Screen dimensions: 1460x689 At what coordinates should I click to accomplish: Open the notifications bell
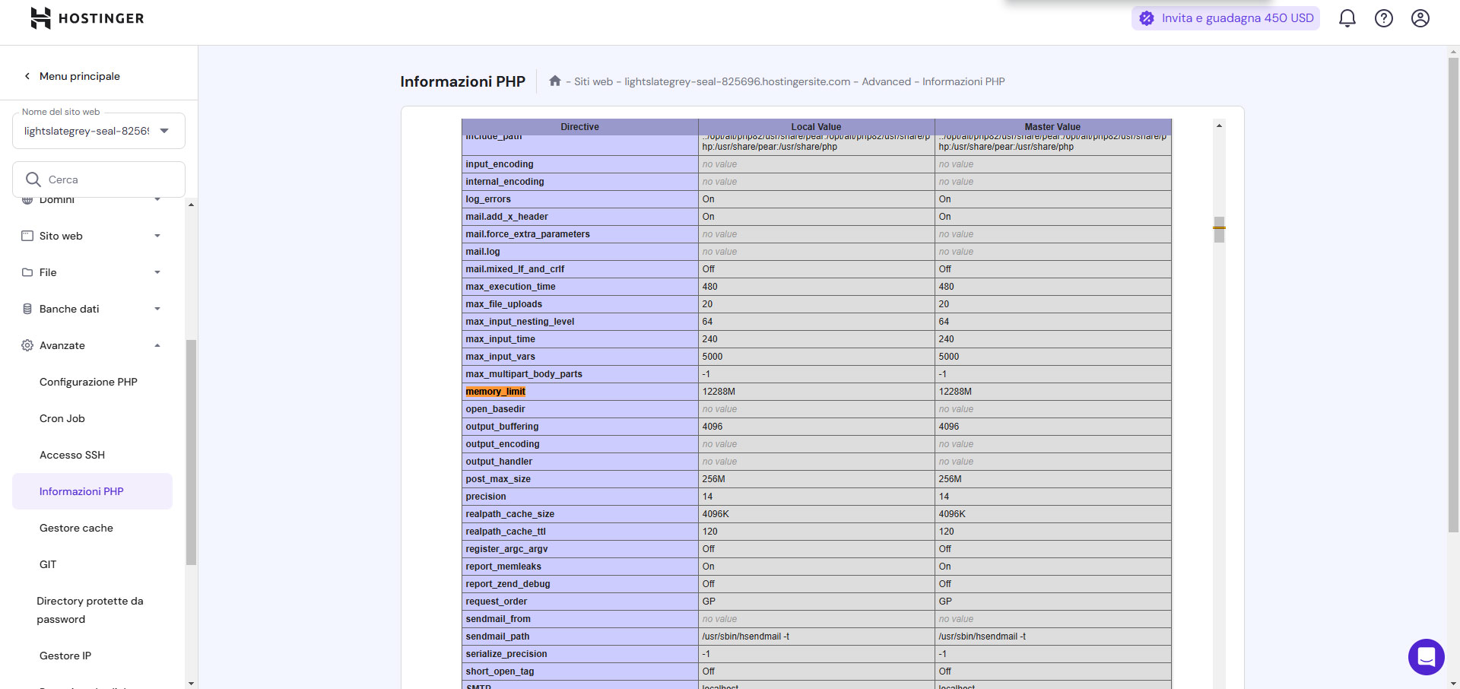tap(1347, 18)
